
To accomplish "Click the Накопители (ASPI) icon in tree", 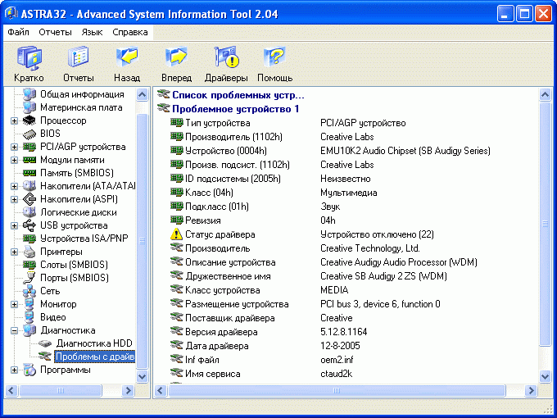I will click(29, 199).
